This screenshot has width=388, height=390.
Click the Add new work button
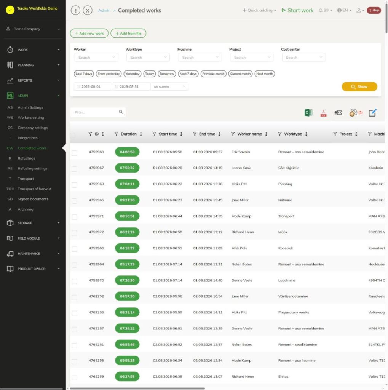click(89, 34)
